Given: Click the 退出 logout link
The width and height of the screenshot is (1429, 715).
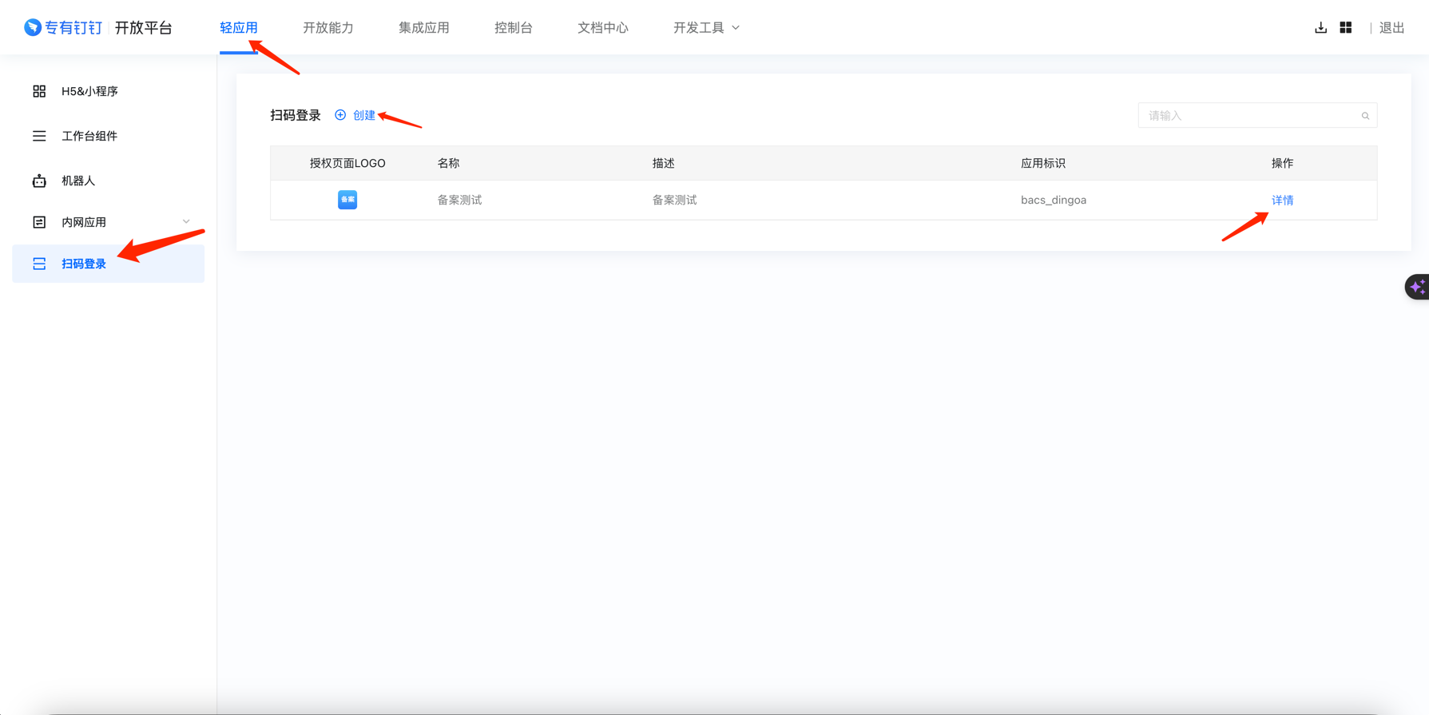Looking at the screenshot, I should pos(1392,27).
